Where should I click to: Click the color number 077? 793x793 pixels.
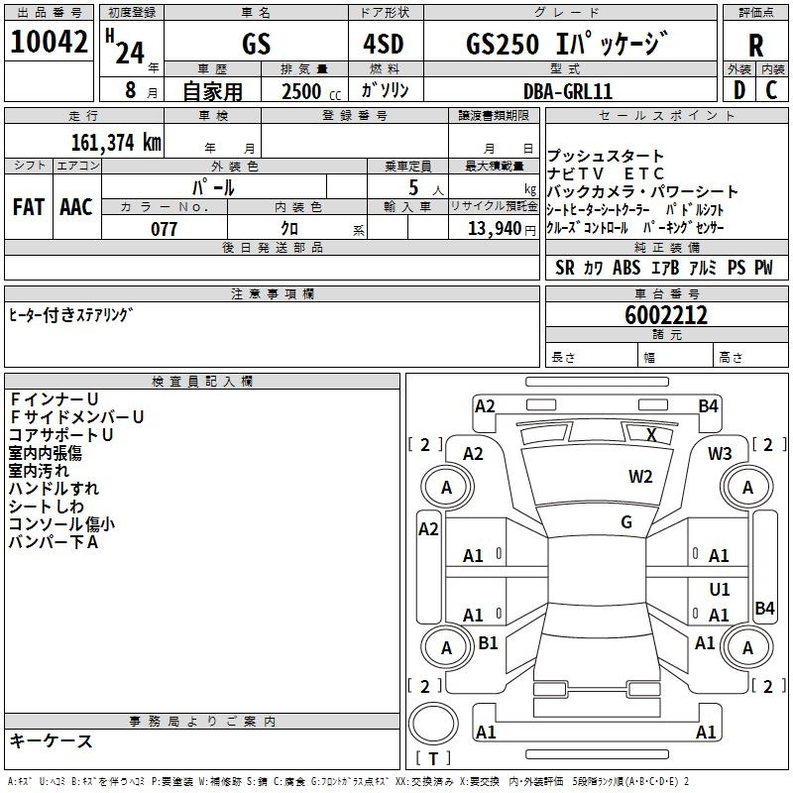165,229
